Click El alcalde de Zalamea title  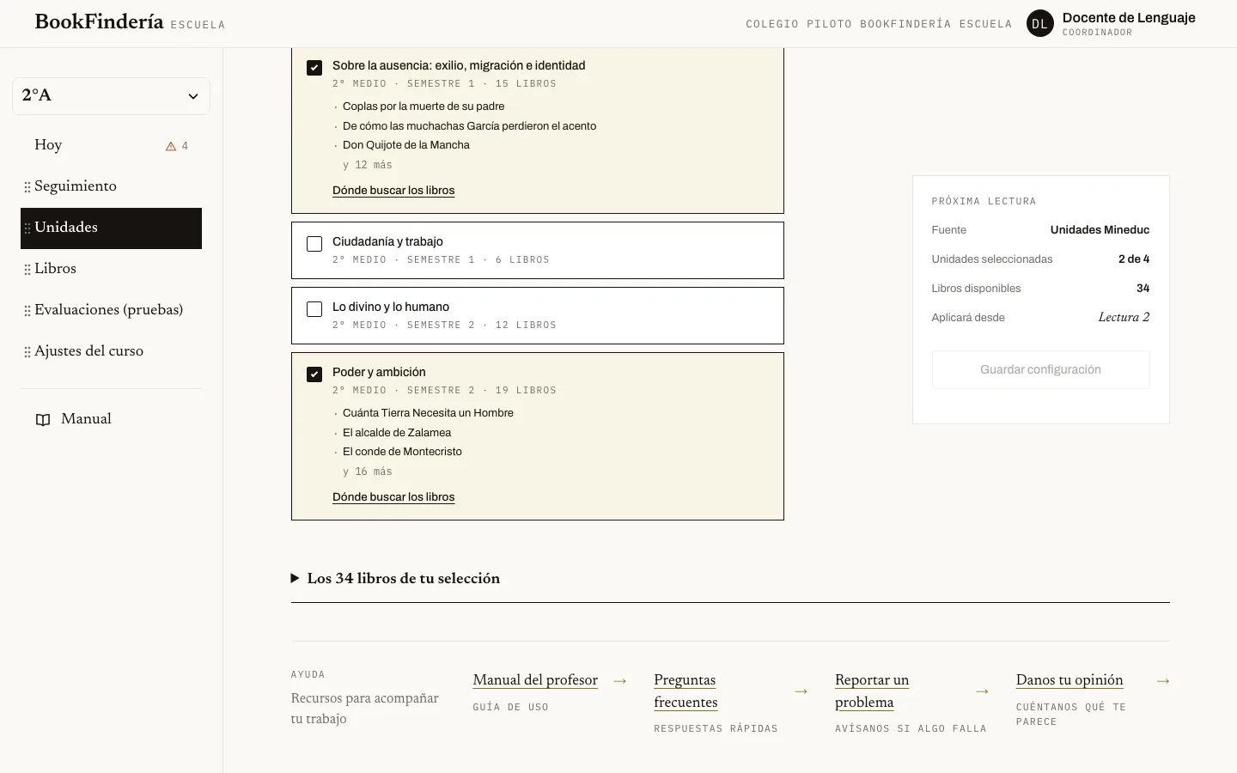(x=397, y=433)
